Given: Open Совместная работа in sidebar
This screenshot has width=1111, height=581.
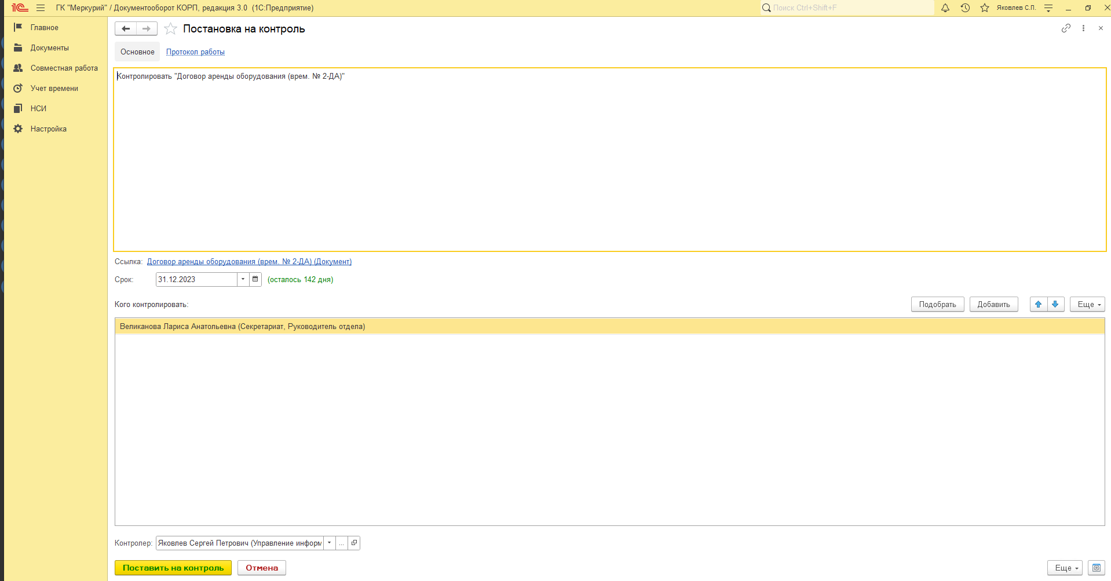Looking at the screenshot, I should (x=64, y=68).
